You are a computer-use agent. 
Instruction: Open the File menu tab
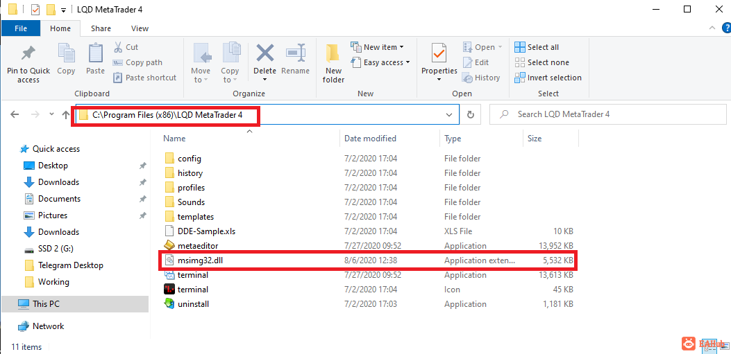coord(21,28)
